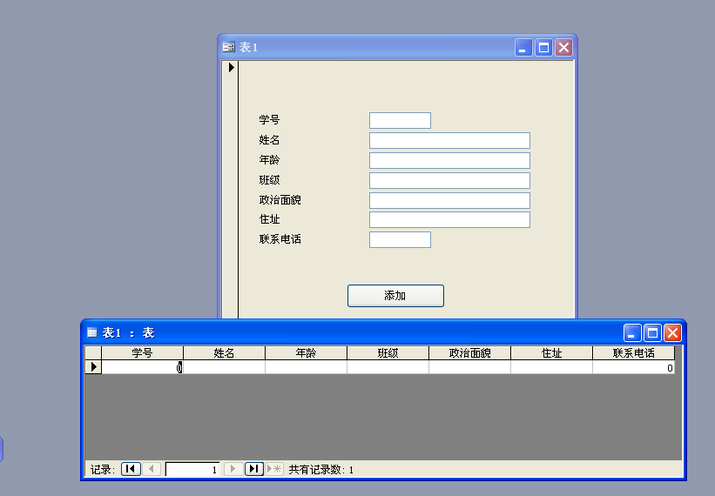Select the 学号 column header in the table
Image resolution: width=715 pixels, height=496 pixels.
tap(142, 352)
